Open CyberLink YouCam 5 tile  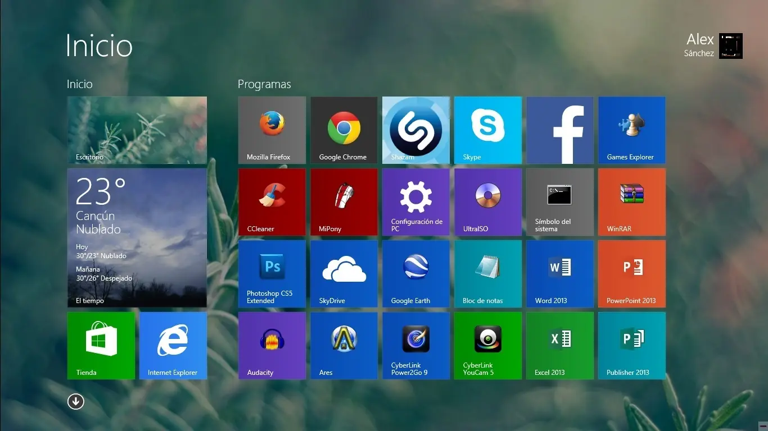click(488, 346)
